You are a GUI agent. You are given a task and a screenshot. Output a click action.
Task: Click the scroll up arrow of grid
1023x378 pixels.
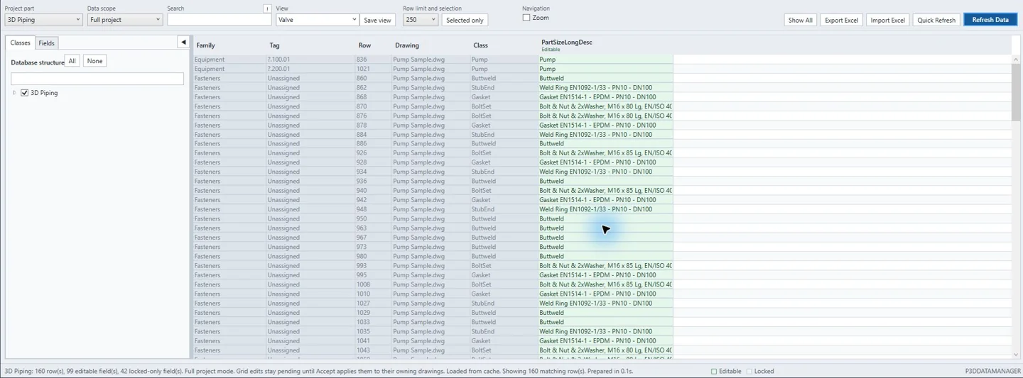(1016, 60)
